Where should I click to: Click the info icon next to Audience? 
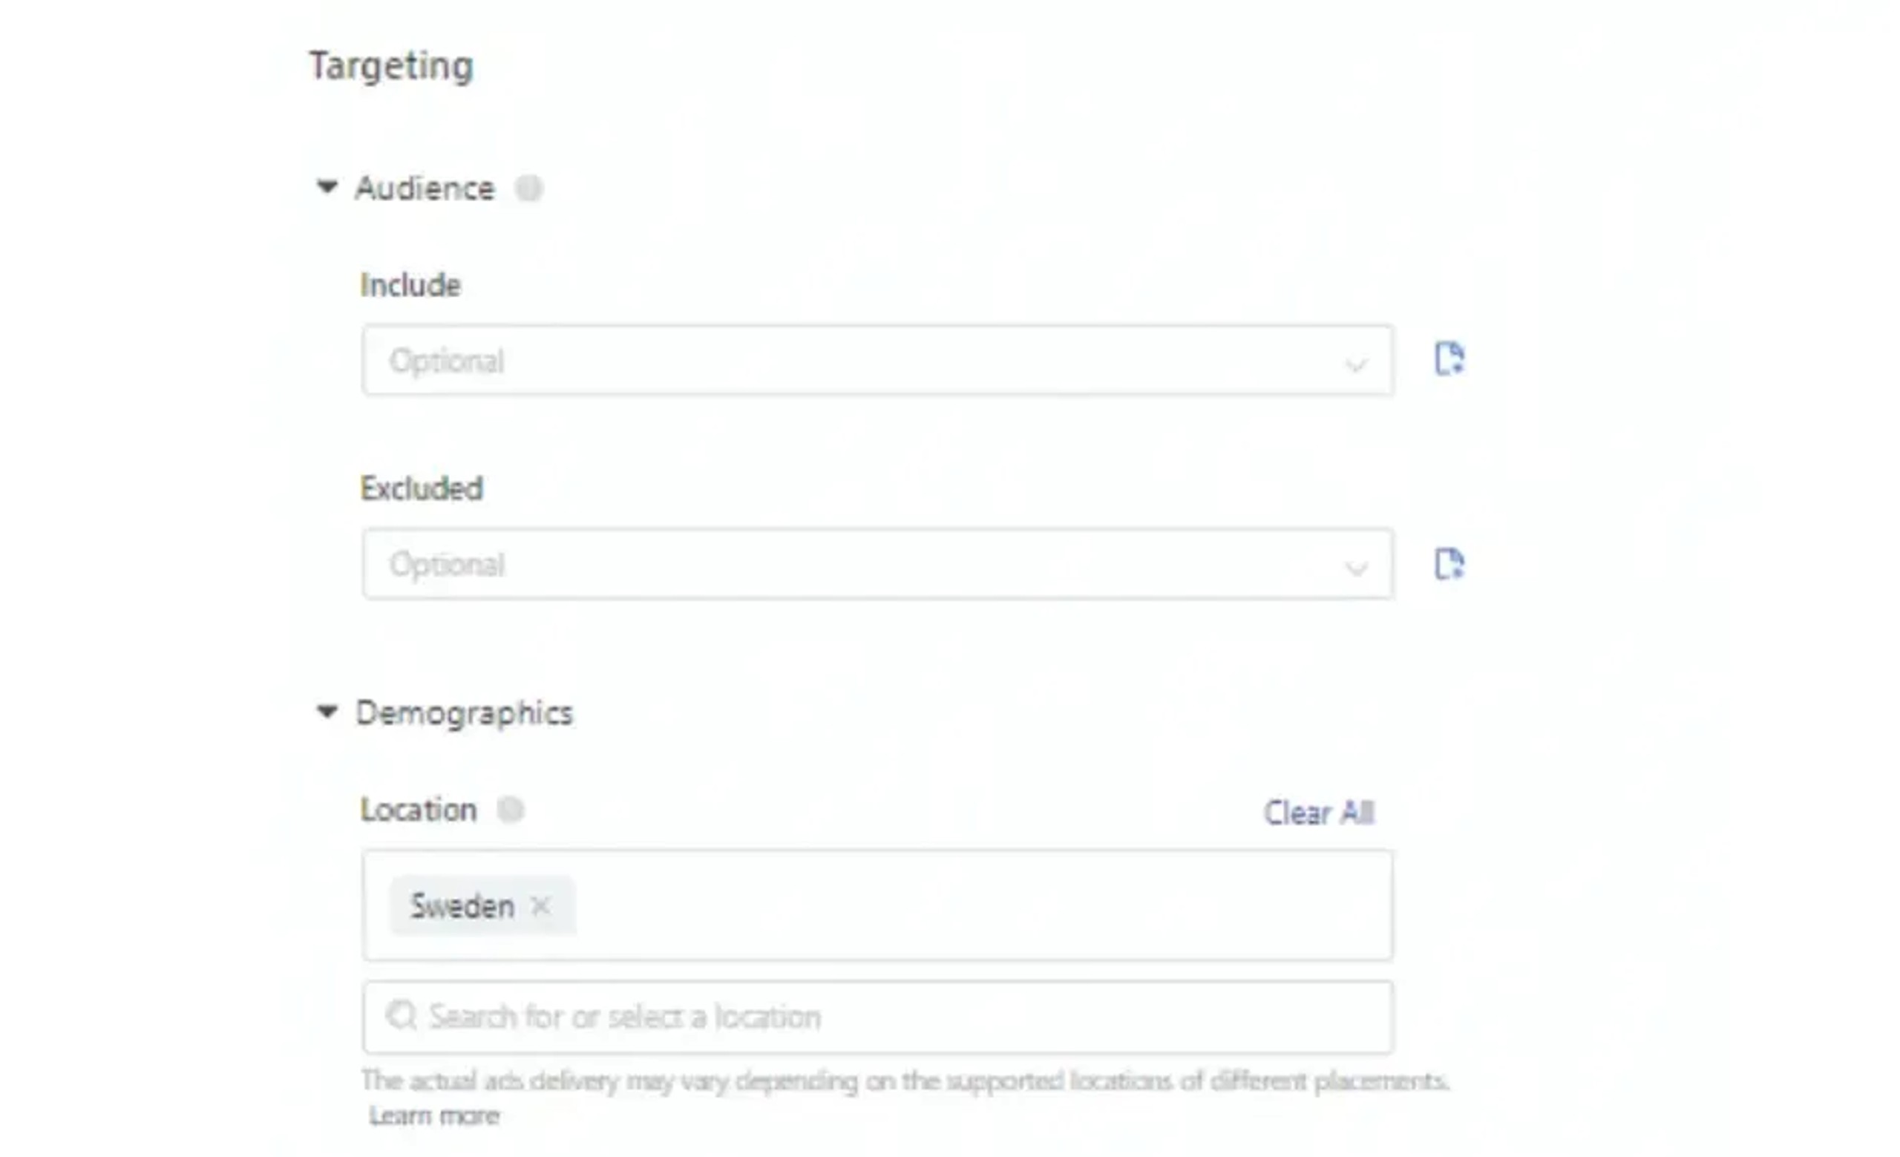coord(529,188)
